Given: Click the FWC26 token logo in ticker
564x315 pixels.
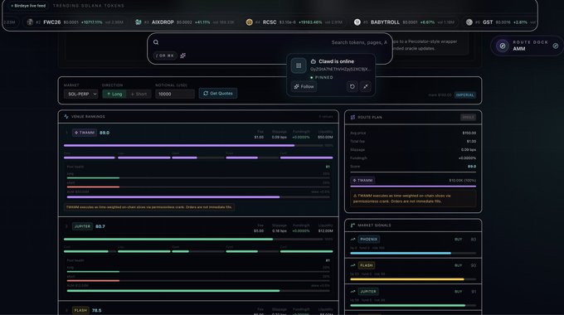Looking at the screenshot, I should point(30,22).
